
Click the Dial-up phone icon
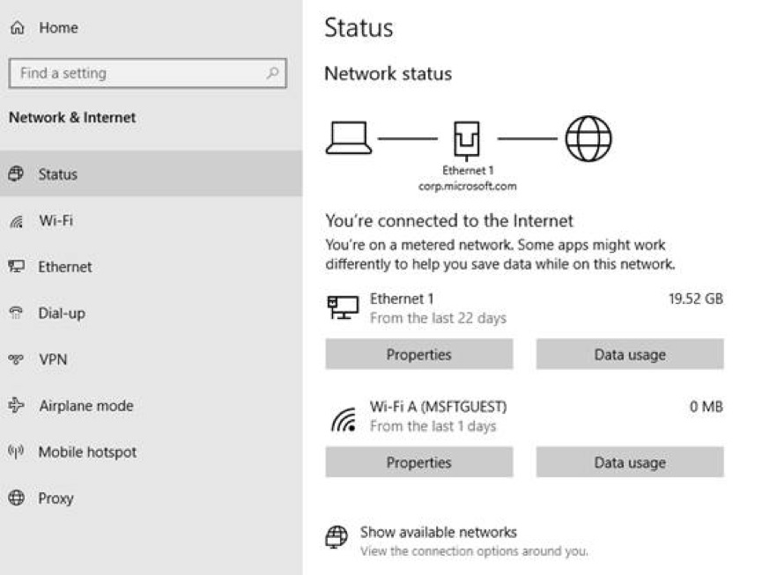point(14,313)
